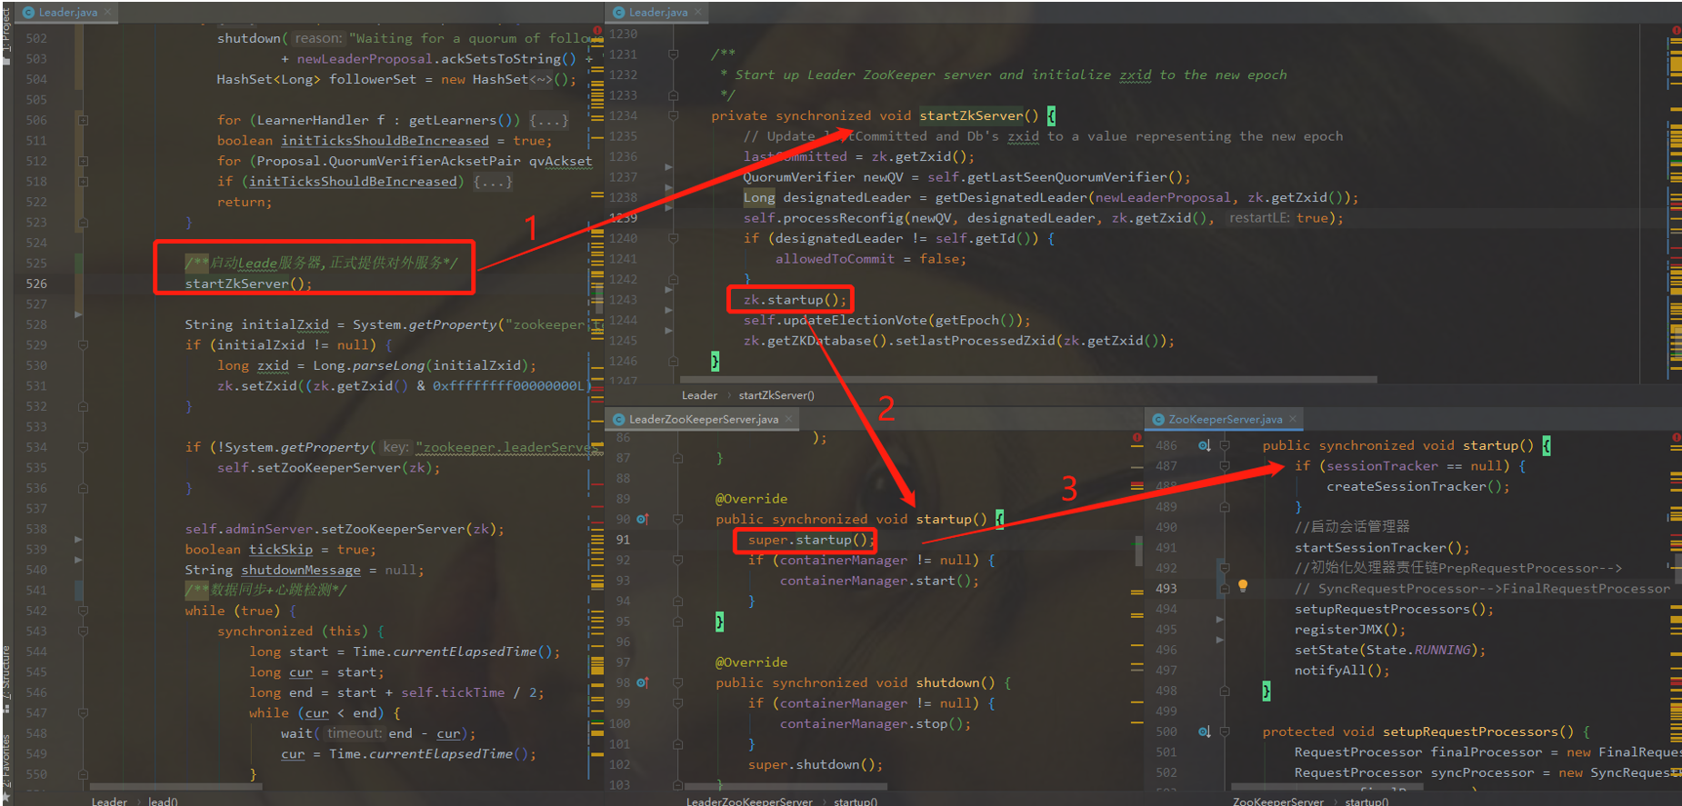Viewport: 1682px width, 806px height.
Task: Click the LeaderZooKeeperServer breadcrumb at the bottom
Action: tap(749, 801)
